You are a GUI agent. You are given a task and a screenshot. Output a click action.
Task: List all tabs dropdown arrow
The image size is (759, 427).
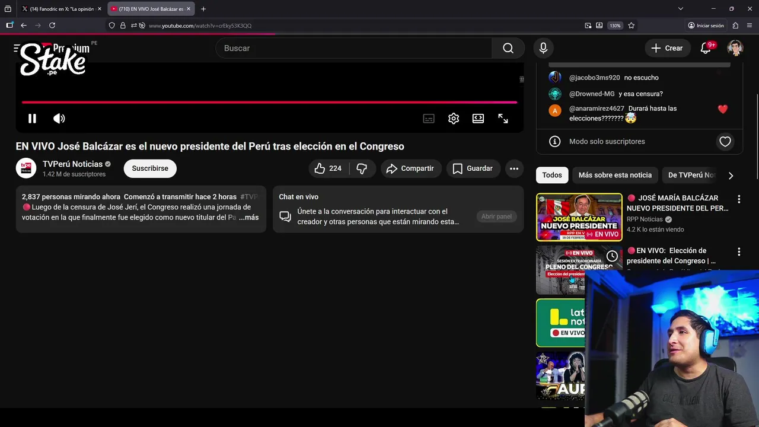click(681, 9)
